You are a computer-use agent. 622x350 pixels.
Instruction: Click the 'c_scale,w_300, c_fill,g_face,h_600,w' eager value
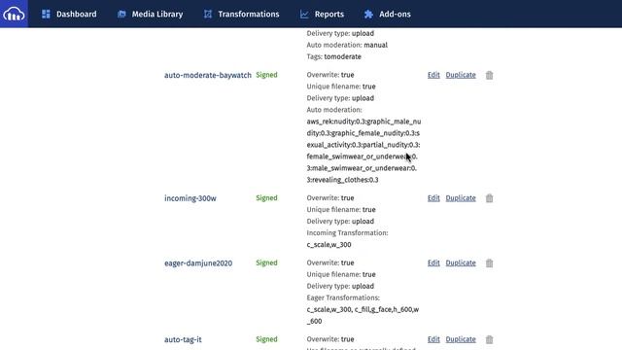coord(363,309)
